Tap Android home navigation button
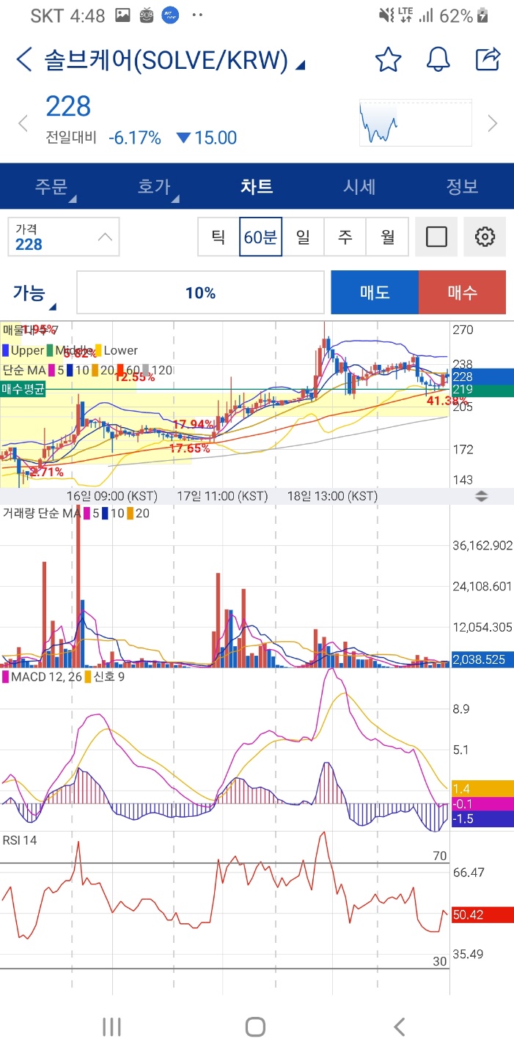 [x=255, y=1027]
